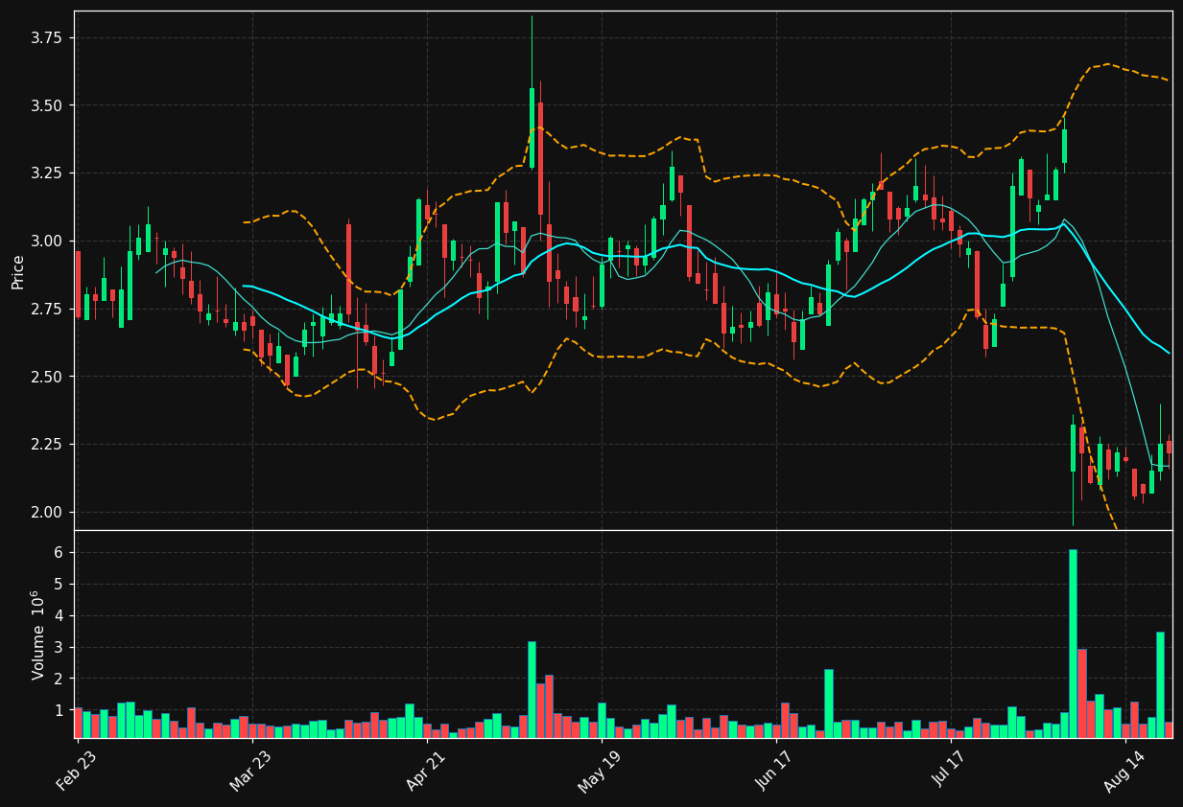Click the 3.00 price axis label
Viewport: 1183px width, 807px height.
point(46,242)
